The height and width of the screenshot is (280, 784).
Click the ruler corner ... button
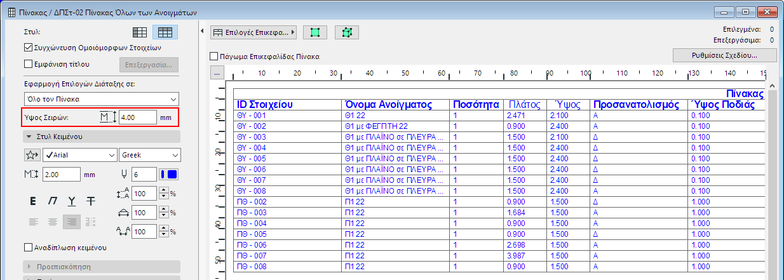point(217,73)
